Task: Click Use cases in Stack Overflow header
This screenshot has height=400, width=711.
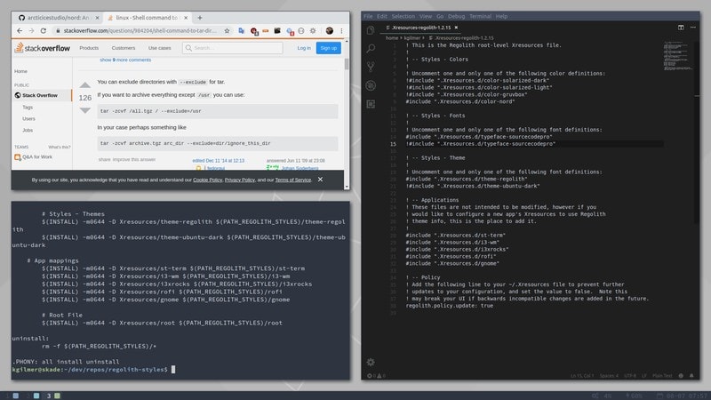Action: coord(160,48)
